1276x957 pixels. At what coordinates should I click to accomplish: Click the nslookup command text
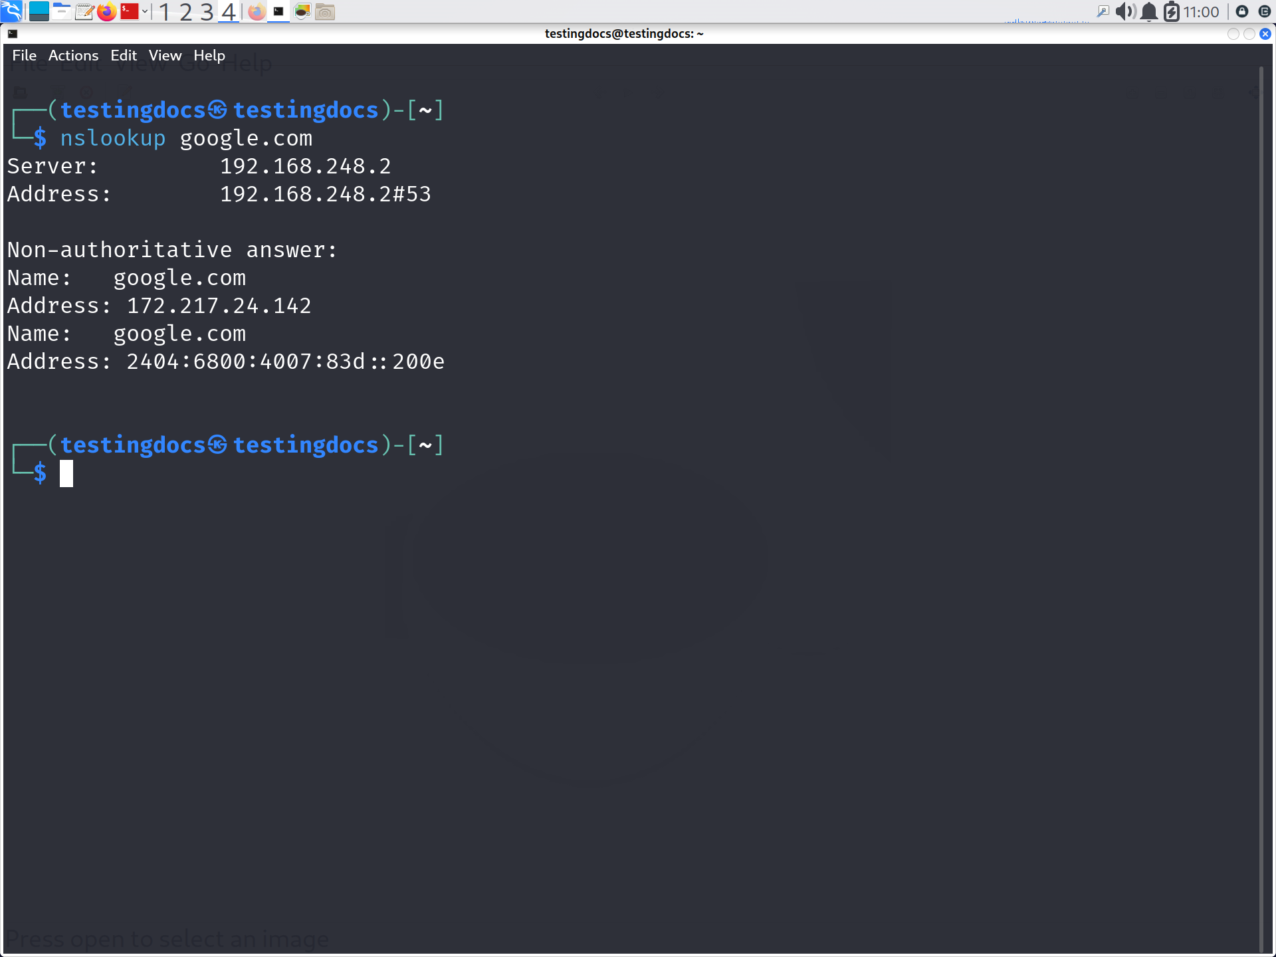[x=113, y=138]
